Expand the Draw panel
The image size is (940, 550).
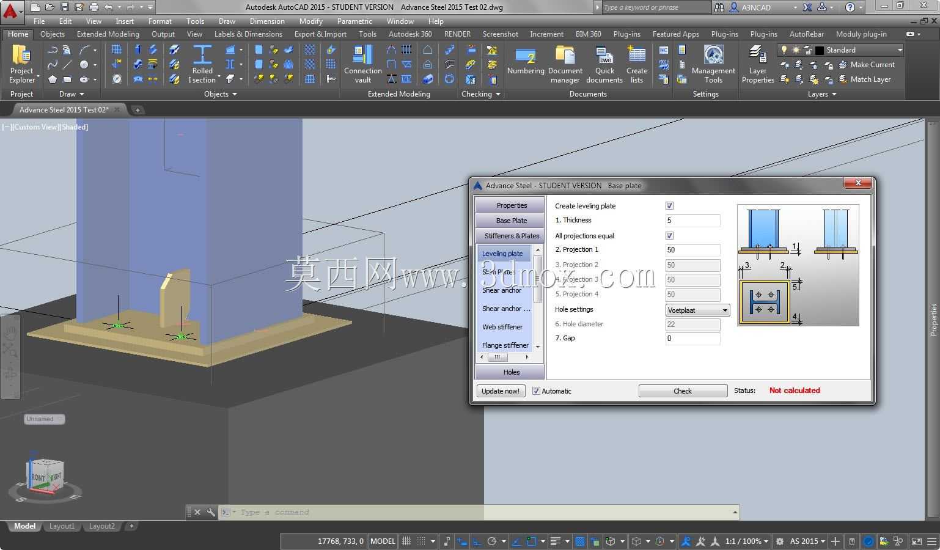(72, 94)
